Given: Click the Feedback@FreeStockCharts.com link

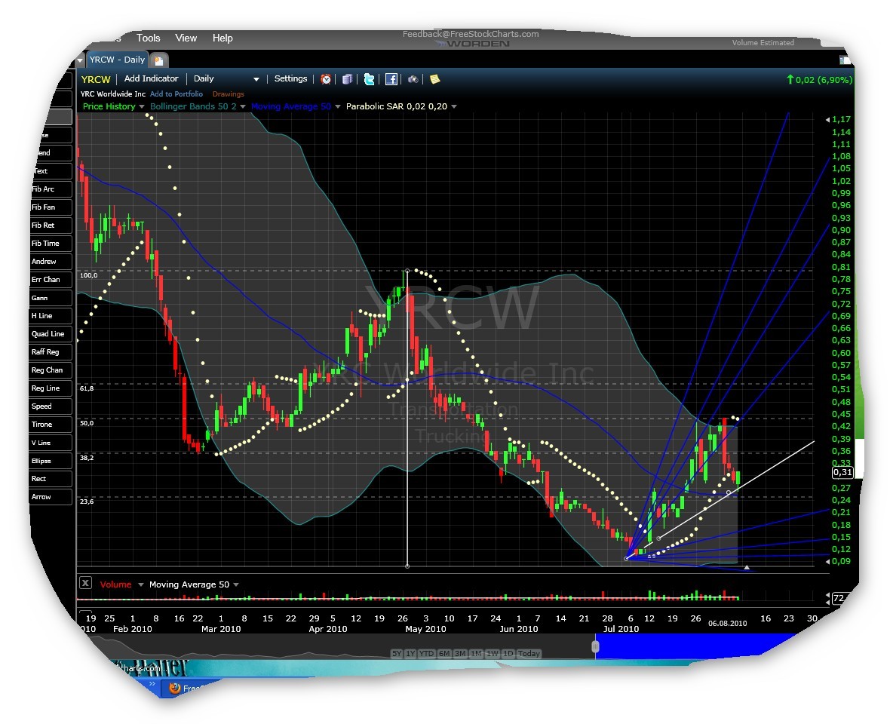Looking at the screenshot, I should (x=471, y=34).
